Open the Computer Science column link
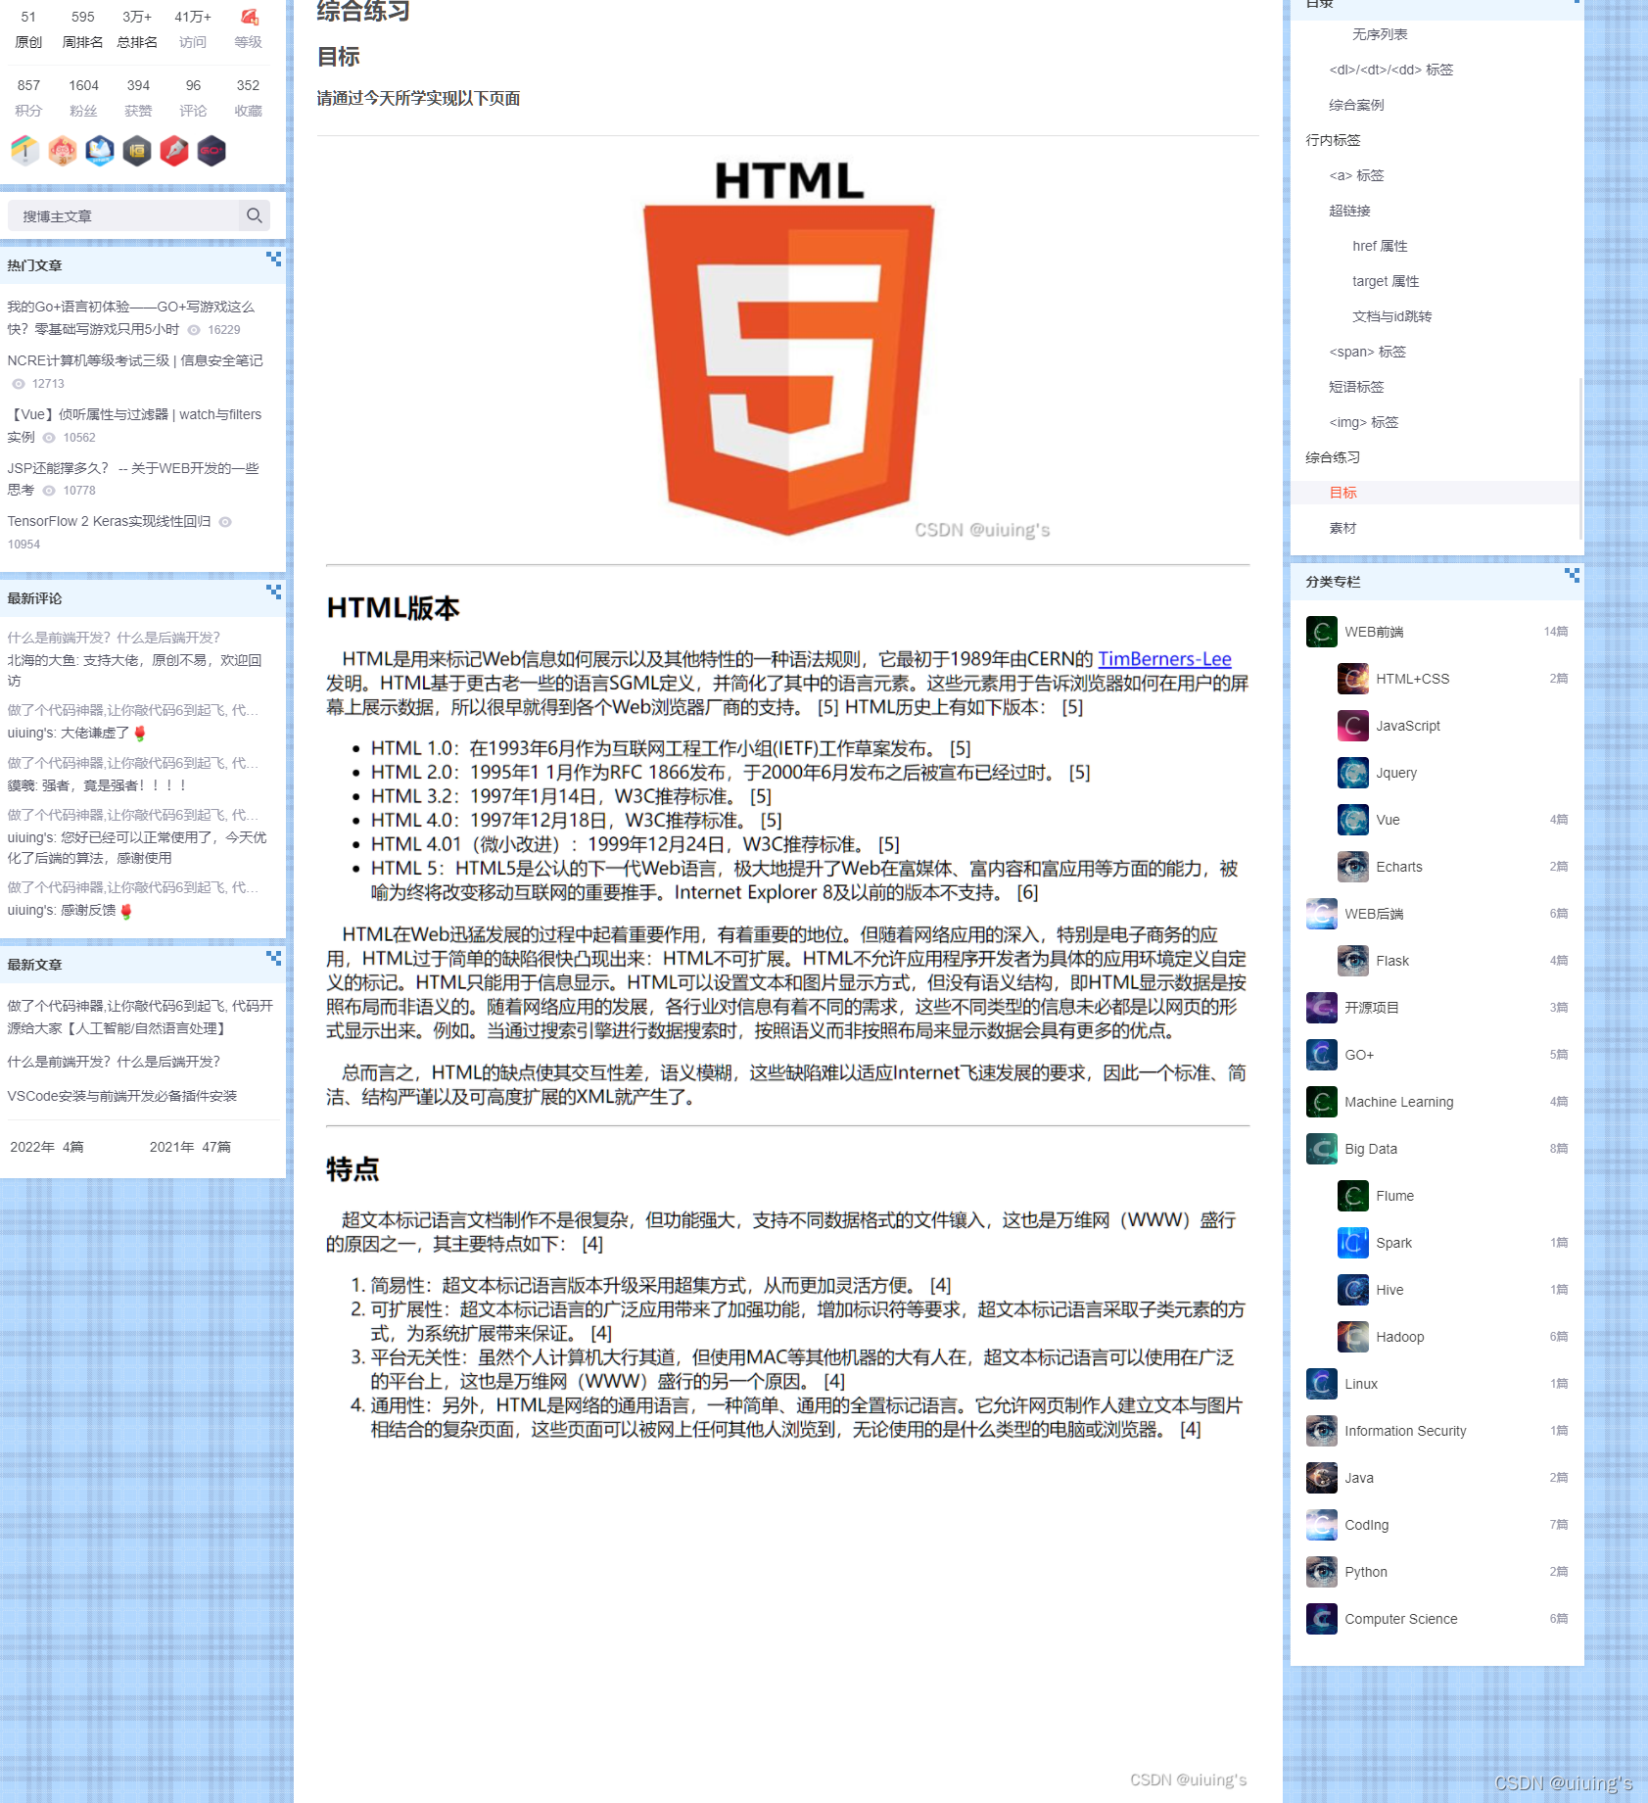1648x1803 pixels. [1400, 1619]
